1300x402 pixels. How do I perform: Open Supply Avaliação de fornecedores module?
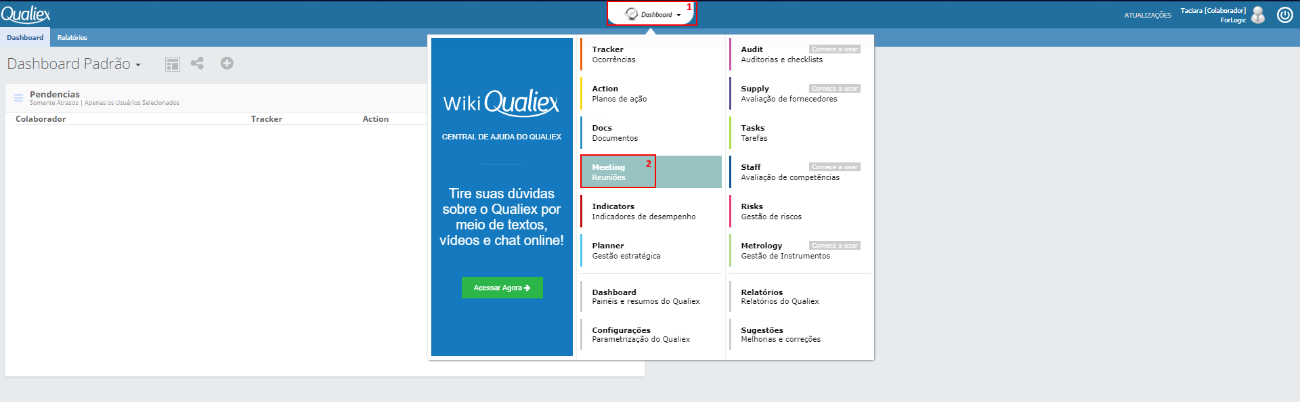point(800,93)
